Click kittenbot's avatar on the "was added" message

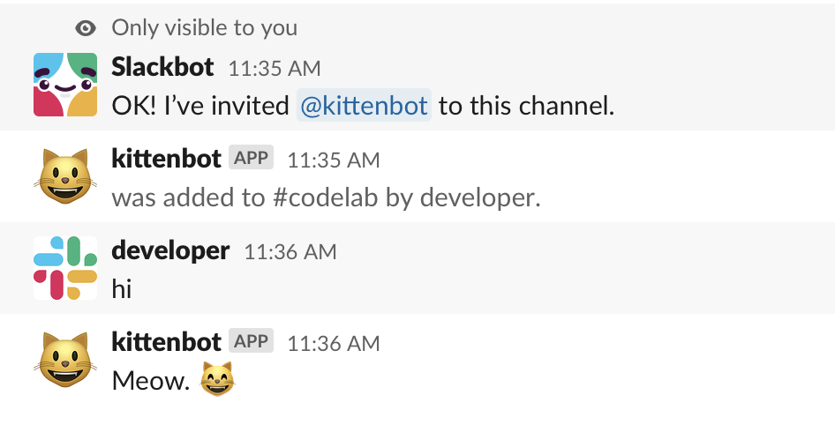click(65, 177)
